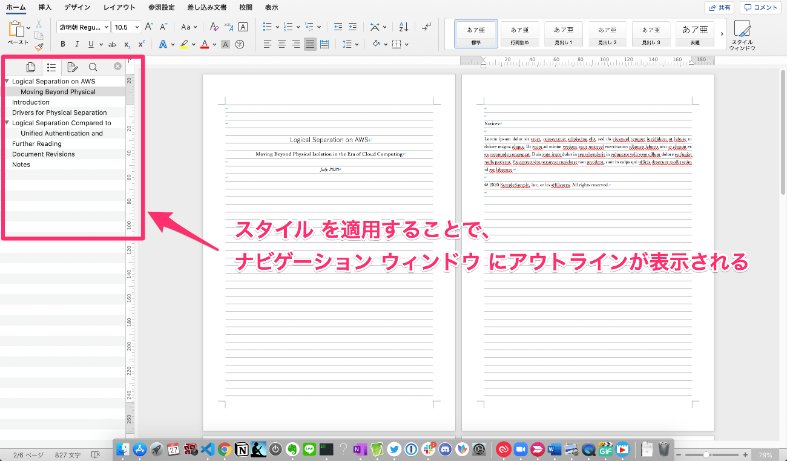
Task: Open the bullet list dropdown arrow
Action: [277, 27]
